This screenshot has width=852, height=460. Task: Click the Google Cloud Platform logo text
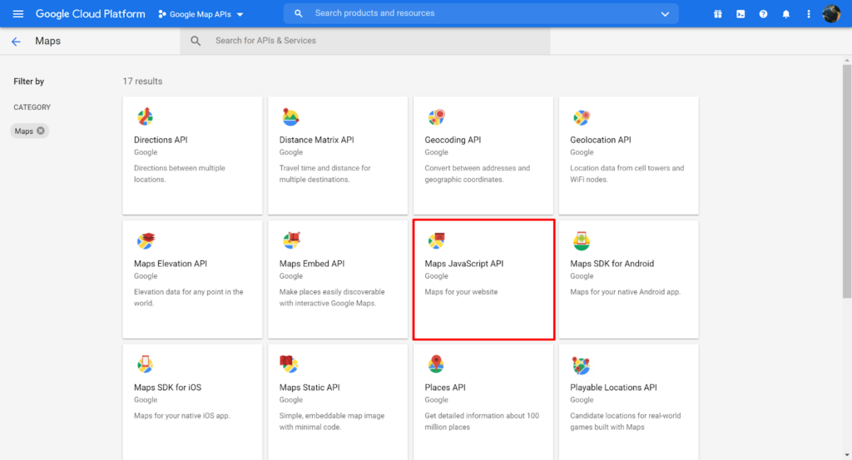click(x=90, y=13)
